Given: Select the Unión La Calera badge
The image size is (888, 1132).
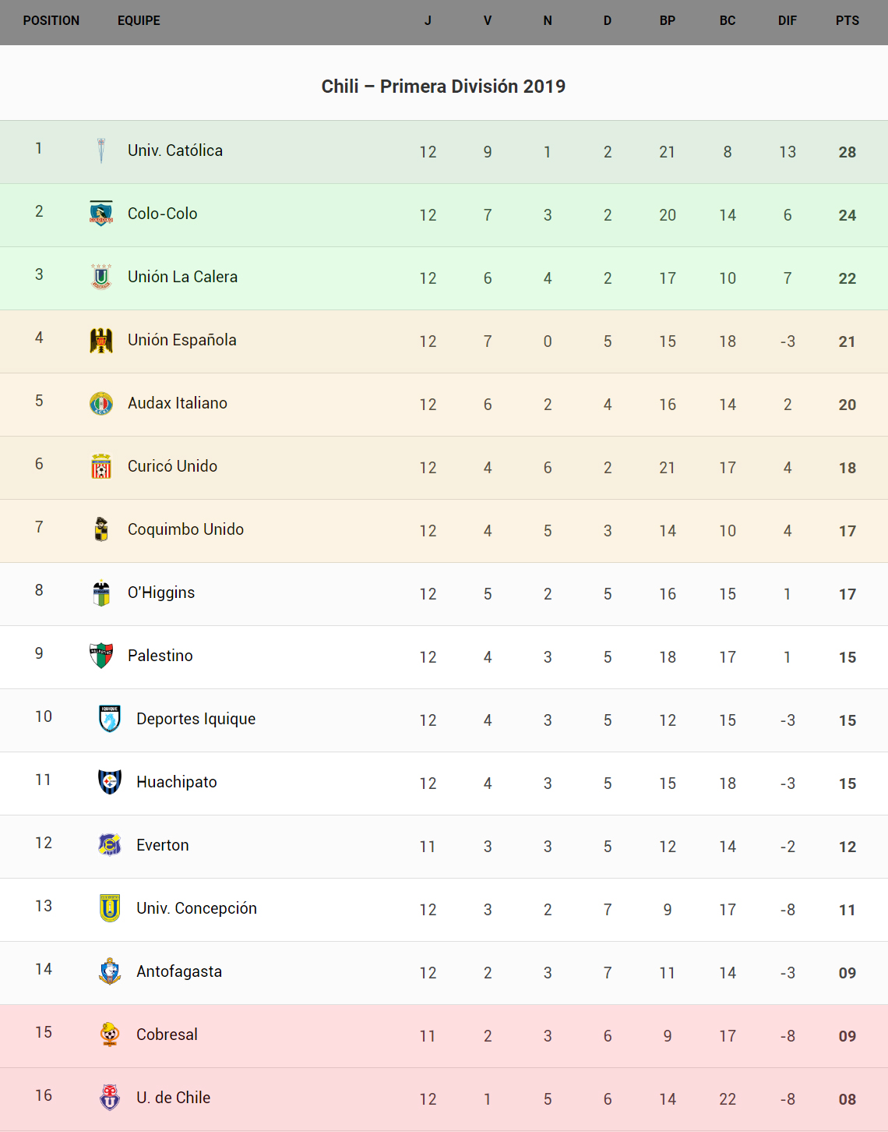Looking at the screenshot, I should click(101, 277).
